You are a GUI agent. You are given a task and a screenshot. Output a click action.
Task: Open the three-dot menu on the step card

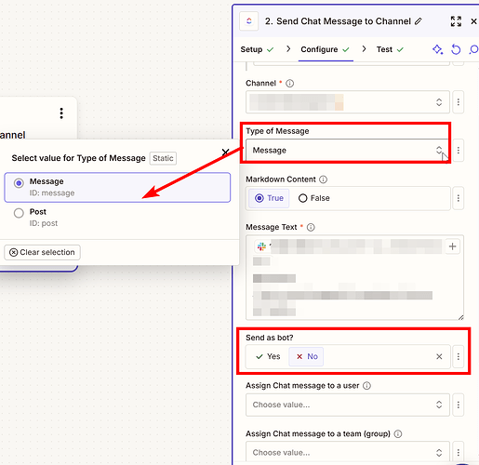61,113
